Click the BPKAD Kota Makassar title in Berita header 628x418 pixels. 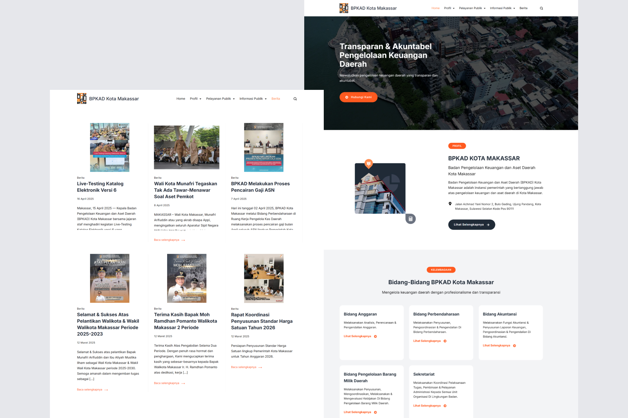coord(114,99)
